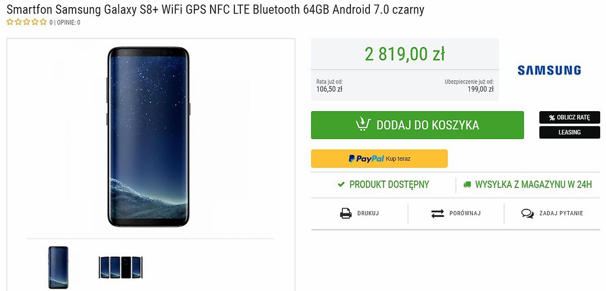The width and height of the screenshot is (606, 291).
Task: Click the green availability checkmark icon
Action: [x=341, y=185]
